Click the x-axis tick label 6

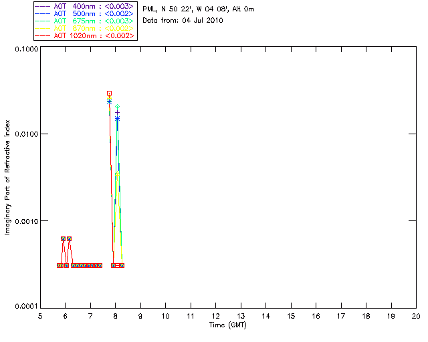[x=66, y=316]
